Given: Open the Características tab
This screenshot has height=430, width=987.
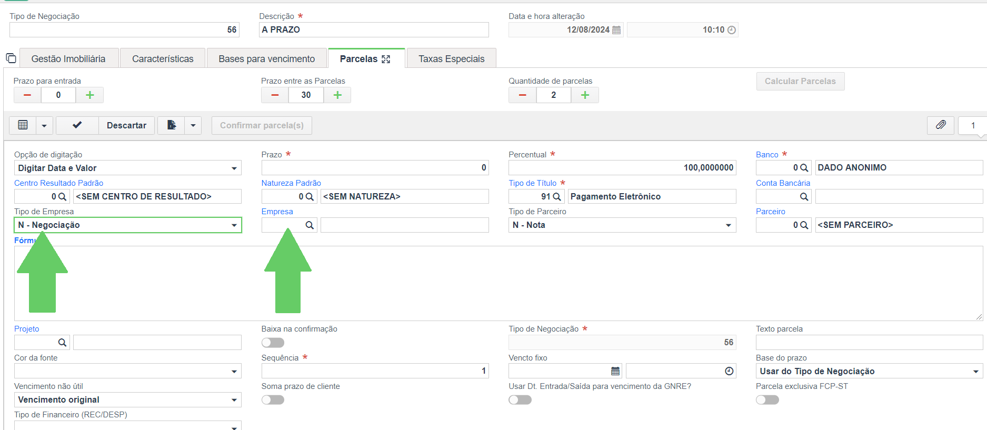Looking at the screenshot, I should [x=163, y=58].
